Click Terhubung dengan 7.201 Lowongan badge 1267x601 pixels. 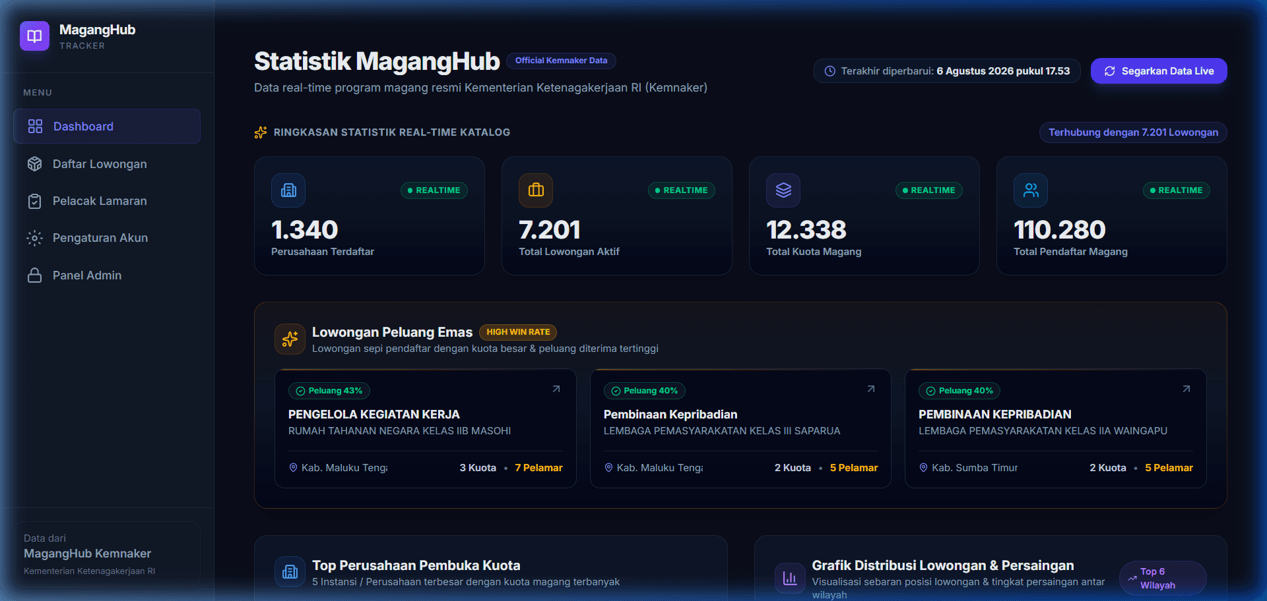pos(1133,132)
